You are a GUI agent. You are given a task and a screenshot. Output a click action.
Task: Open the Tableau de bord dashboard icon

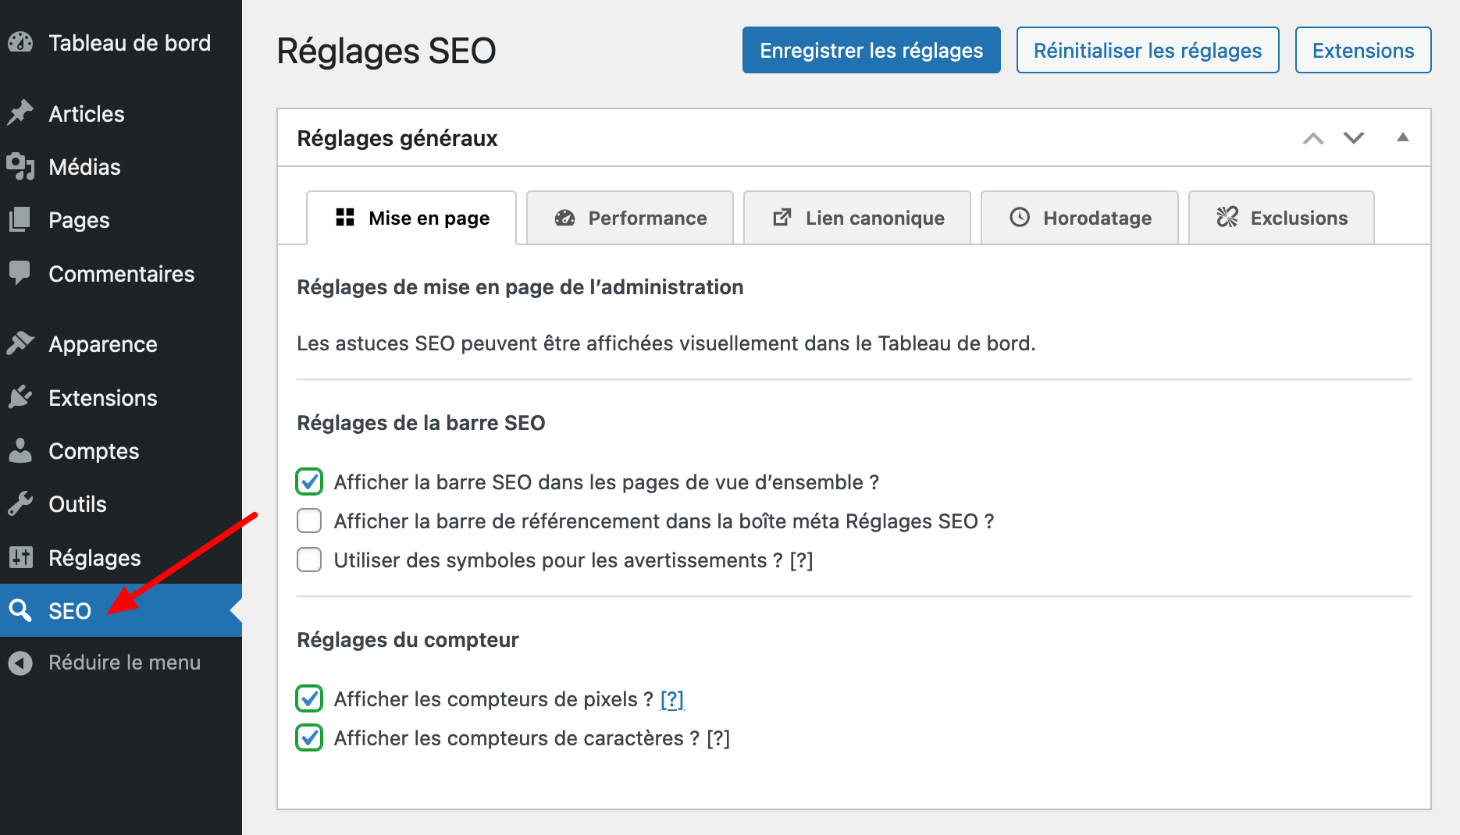[20, 43]
